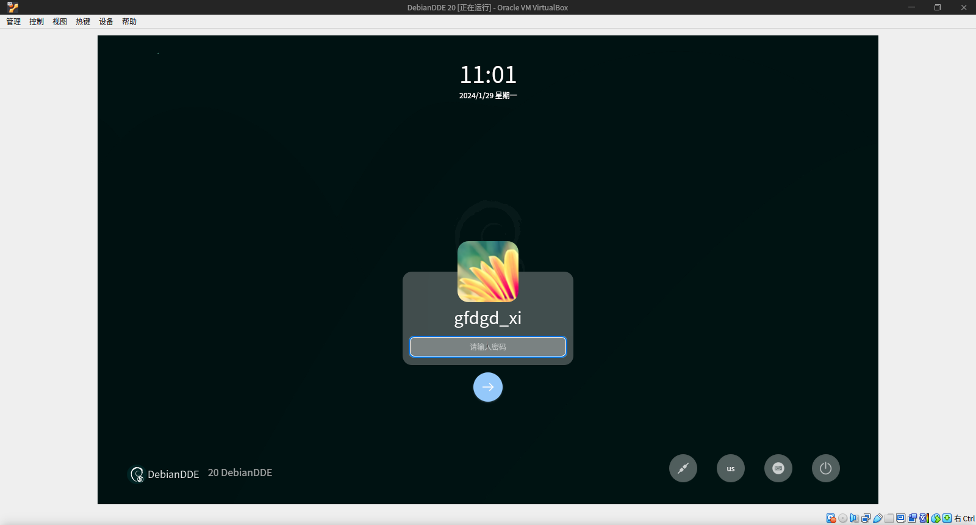Restore down the VirtualBox window

coord(938,7)
